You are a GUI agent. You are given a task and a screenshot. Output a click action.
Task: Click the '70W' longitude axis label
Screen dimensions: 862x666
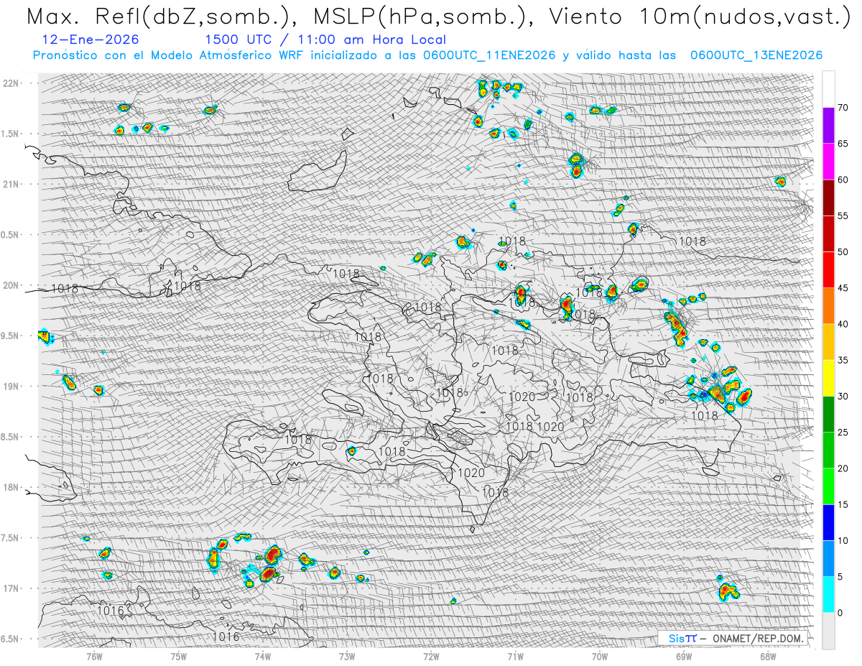pos(600,657)
